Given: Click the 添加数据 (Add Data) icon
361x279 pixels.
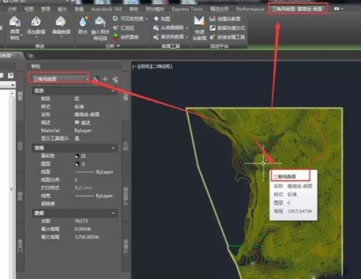Looking at the screenshot, I should (36, 22).
